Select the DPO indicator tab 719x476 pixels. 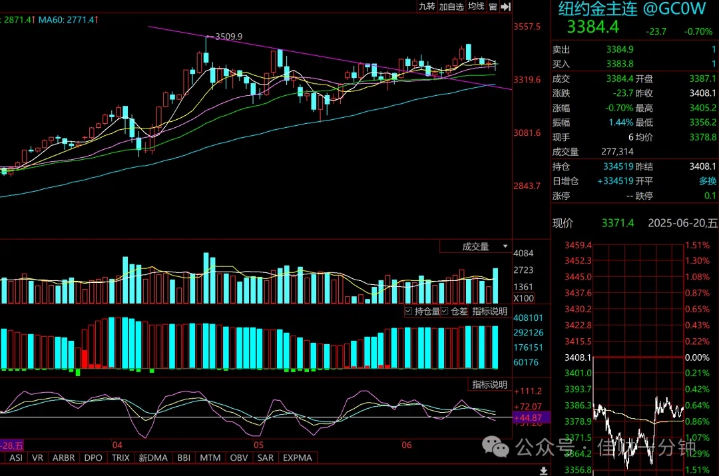tap(93, 457)
